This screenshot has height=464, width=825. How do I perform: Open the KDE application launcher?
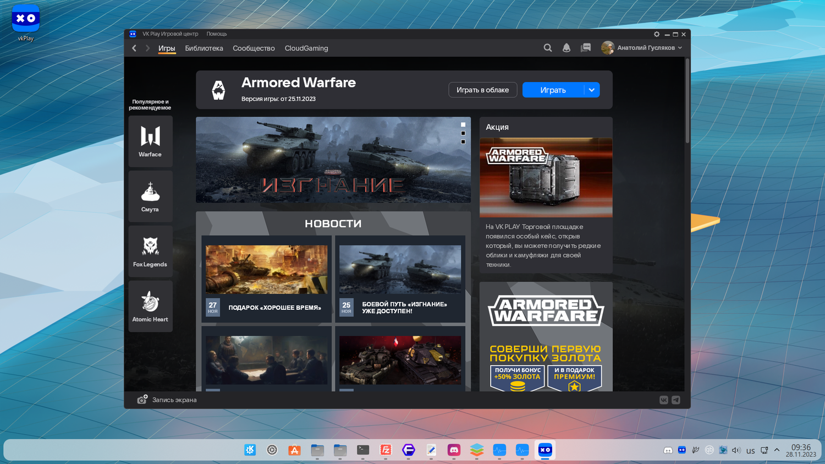(250, 450)
